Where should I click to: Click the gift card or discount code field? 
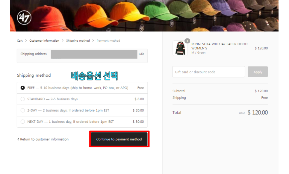click(x=209, y=72)
